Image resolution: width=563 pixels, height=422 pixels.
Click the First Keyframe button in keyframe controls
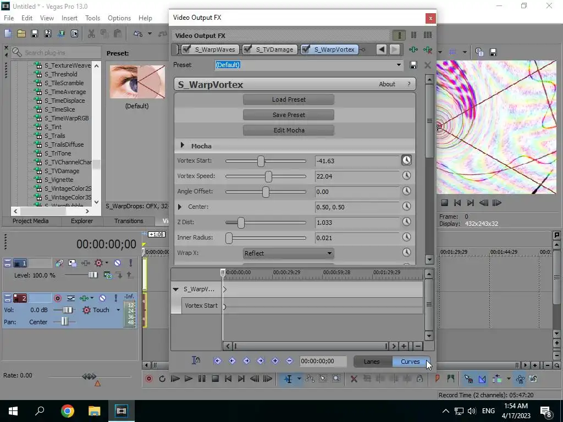[x=218, y=361]
